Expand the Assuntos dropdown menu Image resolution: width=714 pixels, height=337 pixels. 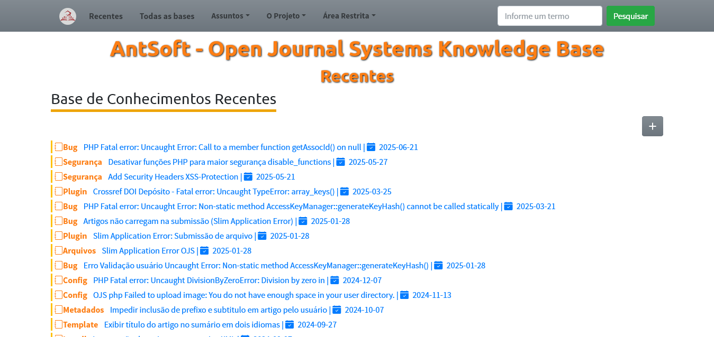tap(230, 16)
